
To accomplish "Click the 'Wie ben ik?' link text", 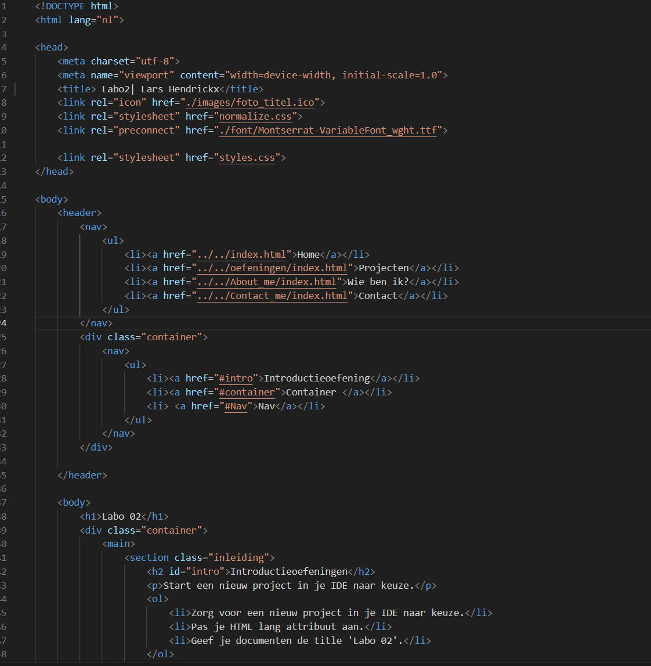I will point(378,282).
